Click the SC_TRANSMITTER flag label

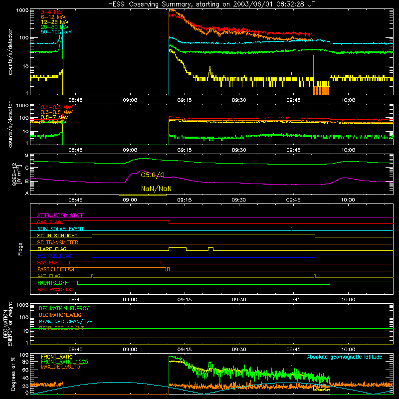click(x=58, y=242)
